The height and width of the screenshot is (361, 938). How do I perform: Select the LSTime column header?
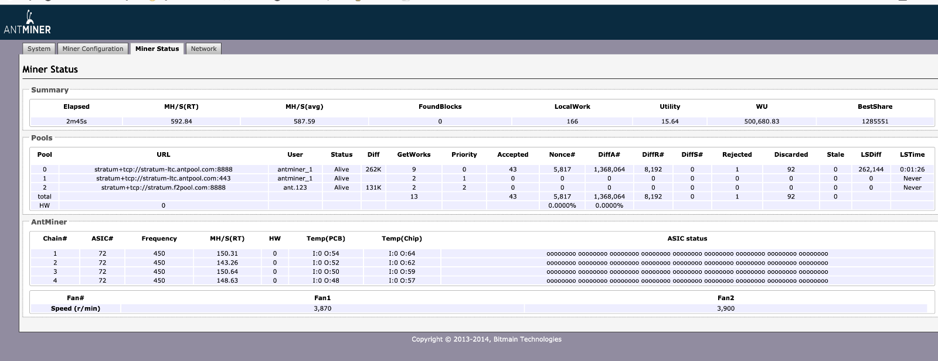pos(912,154)
